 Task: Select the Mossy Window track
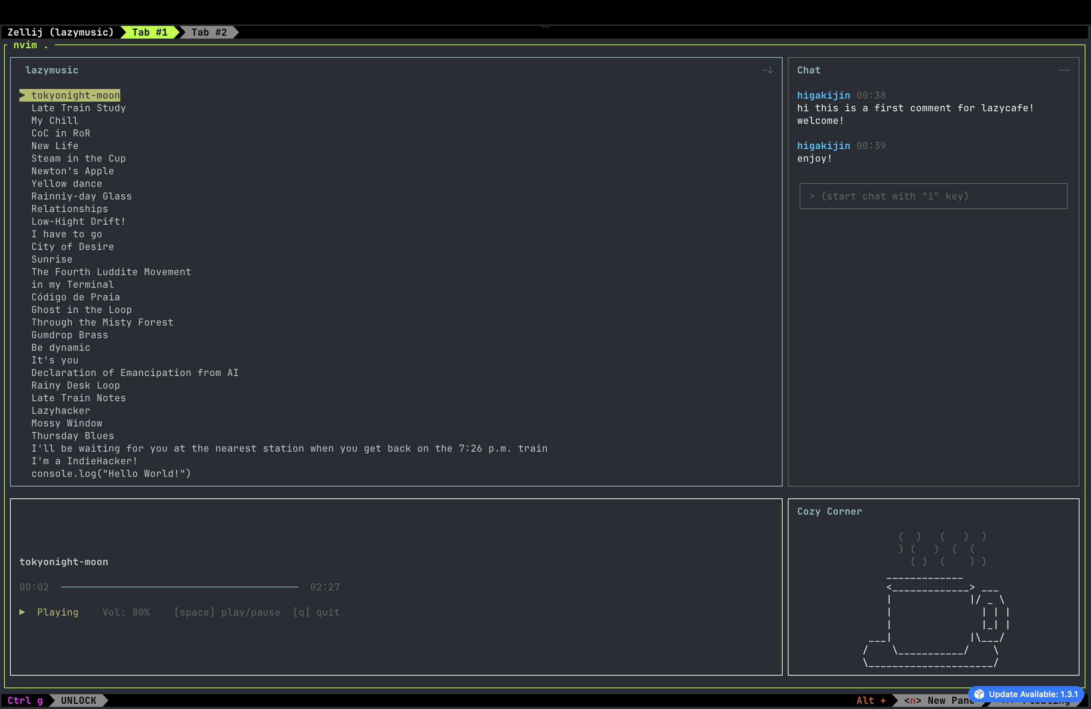click(x=66, y=423)
